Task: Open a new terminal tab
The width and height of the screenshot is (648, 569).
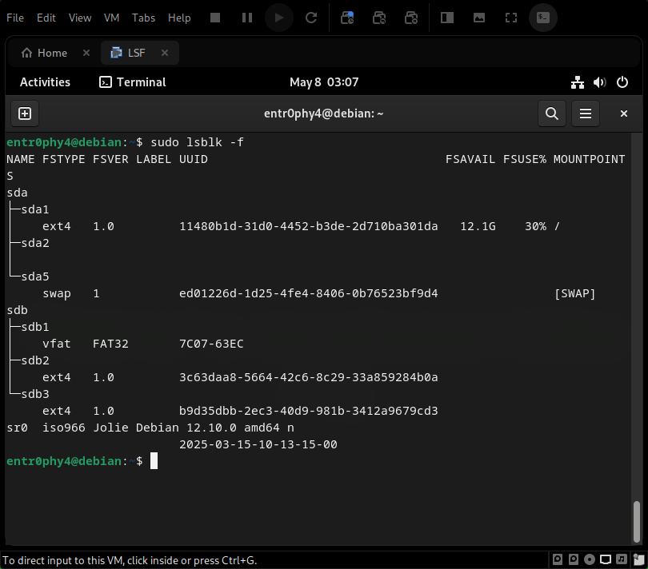Action: (24, 113)
